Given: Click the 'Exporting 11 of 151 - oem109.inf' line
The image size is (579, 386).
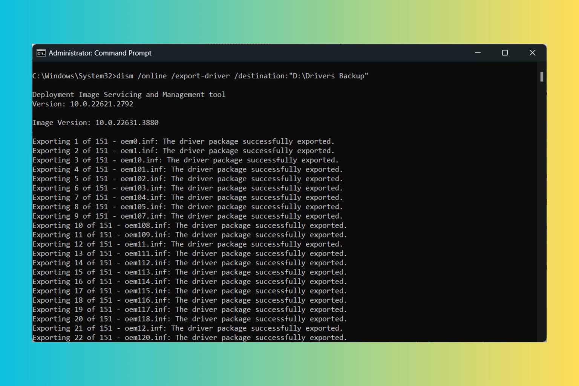Looking at the screenshot, I should click(x=190, y=235).
